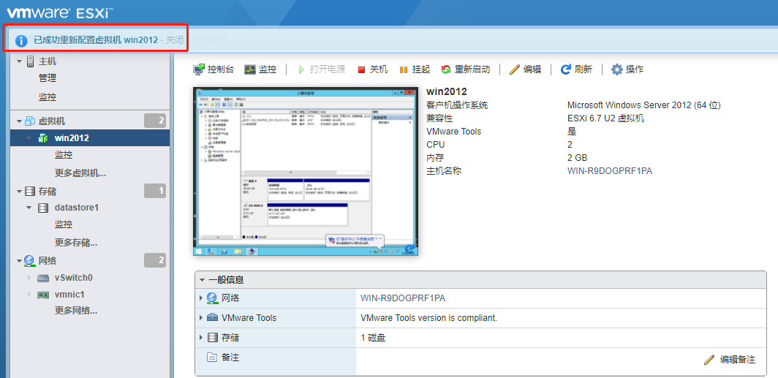
Task: Click the win2012 VM icon in the navigator tree
Action: pos(42,138)
